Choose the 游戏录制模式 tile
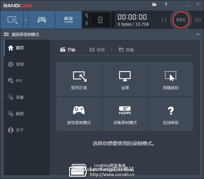Screen dimensions: 204x179 (x=79, y=114)
